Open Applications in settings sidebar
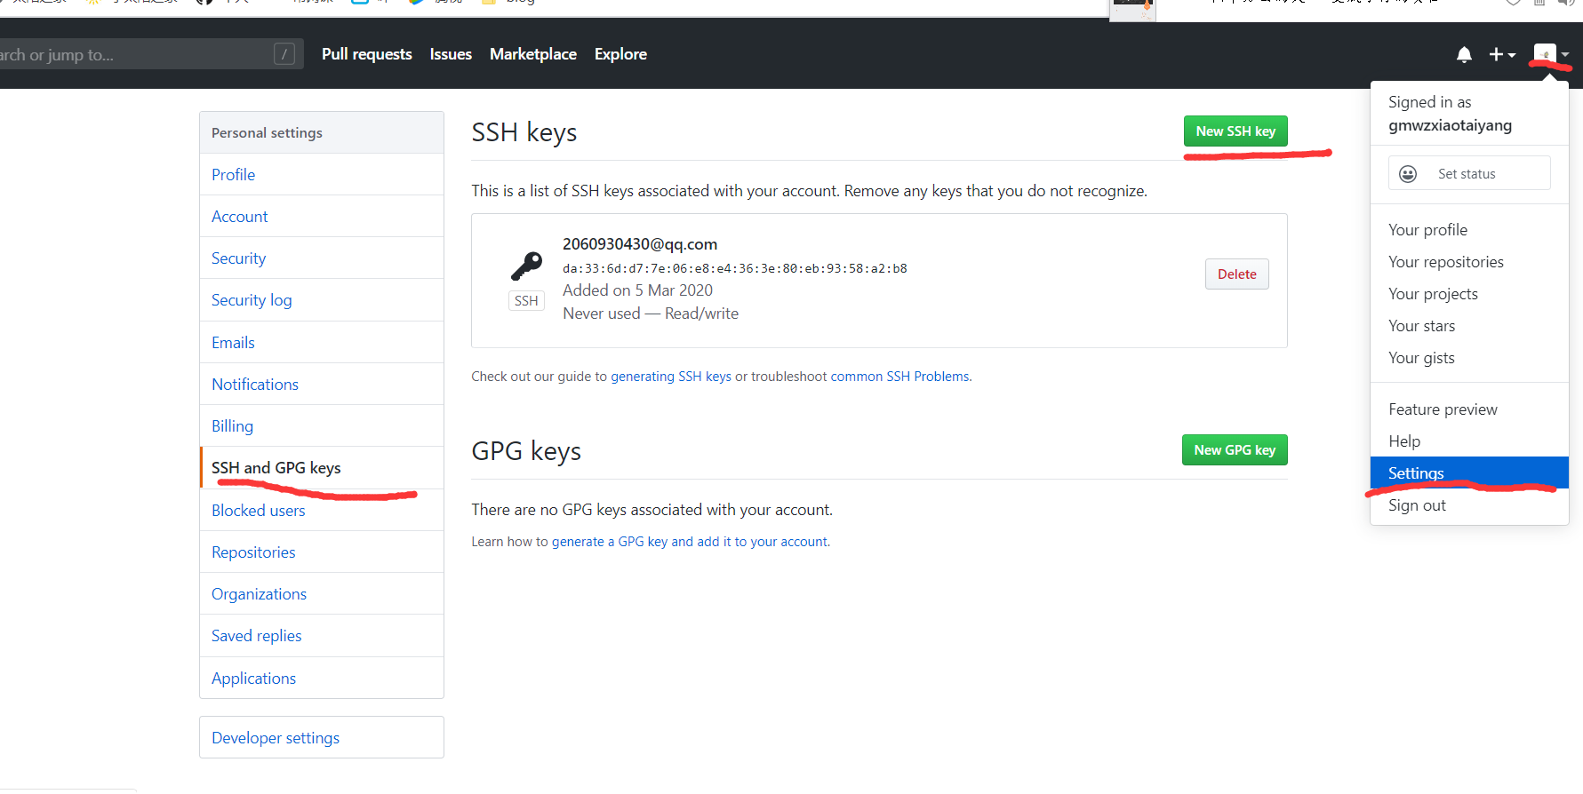1583x794 pixels. (322, 679)
